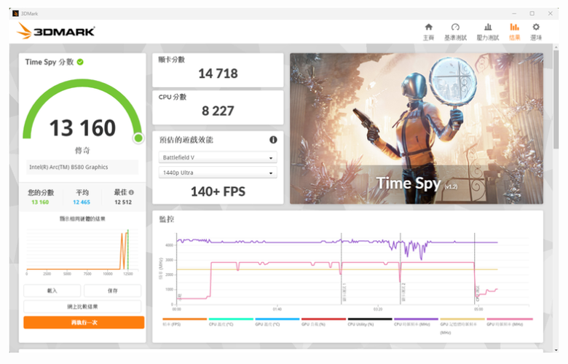Toggle the red GPU load (%) legend

click(323, 322)
